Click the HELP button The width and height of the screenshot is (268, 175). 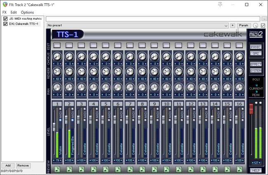(256, 170)
